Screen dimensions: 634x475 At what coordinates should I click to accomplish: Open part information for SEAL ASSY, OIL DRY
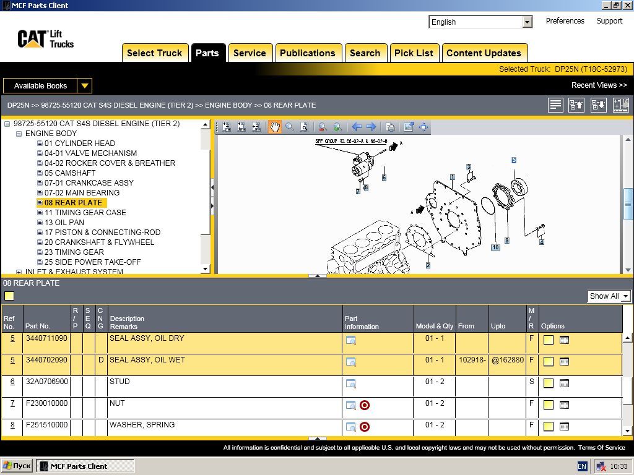point(351,340)
